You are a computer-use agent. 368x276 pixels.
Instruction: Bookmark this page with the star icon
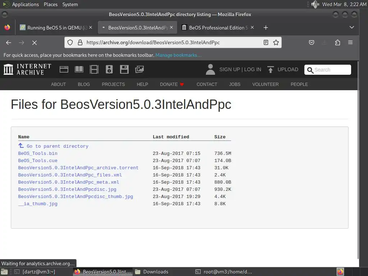point(276,42)
